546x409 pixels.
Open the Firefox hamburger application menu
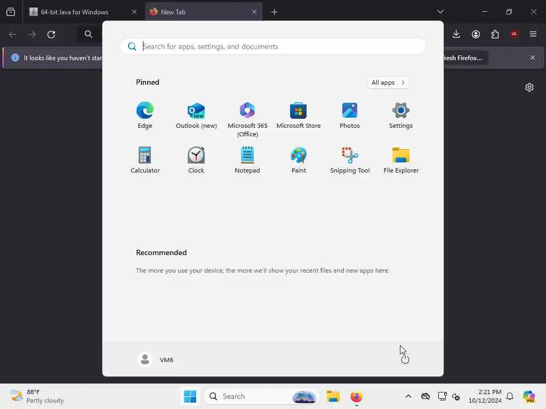pyautogui.click(x=533, y=34)
